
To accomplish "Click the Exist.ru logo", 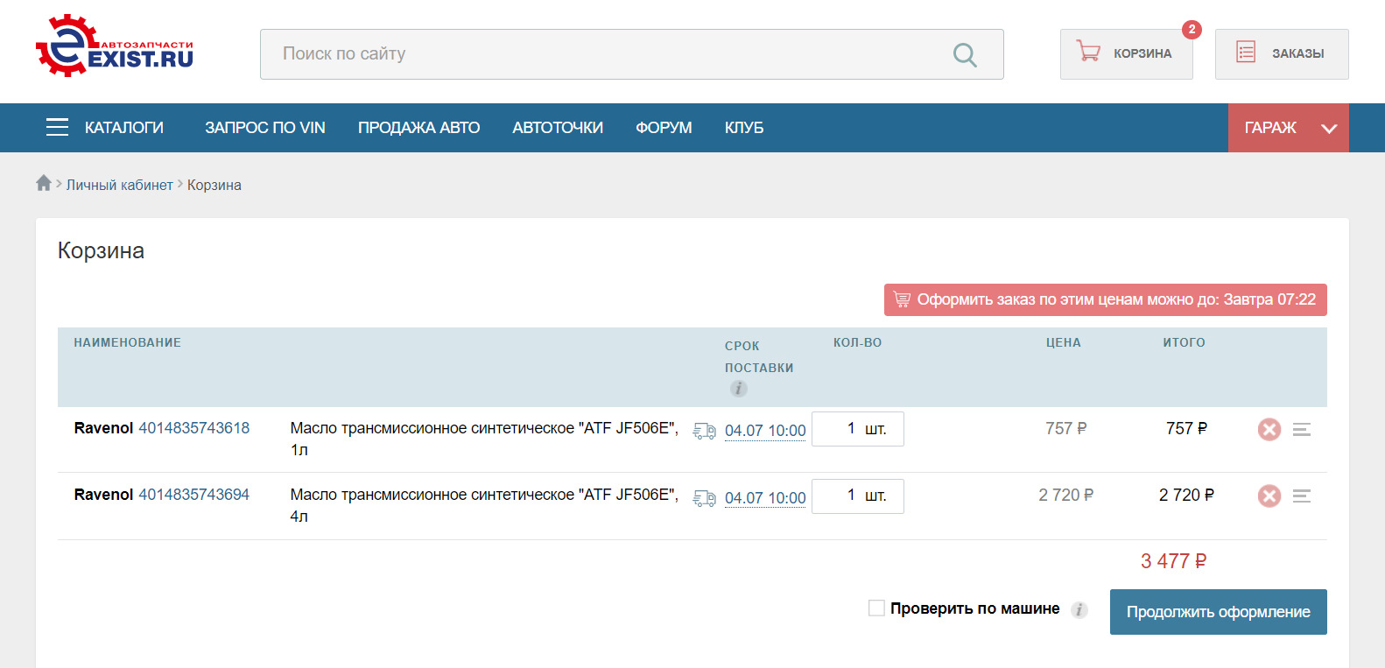I will coord(114,46).
